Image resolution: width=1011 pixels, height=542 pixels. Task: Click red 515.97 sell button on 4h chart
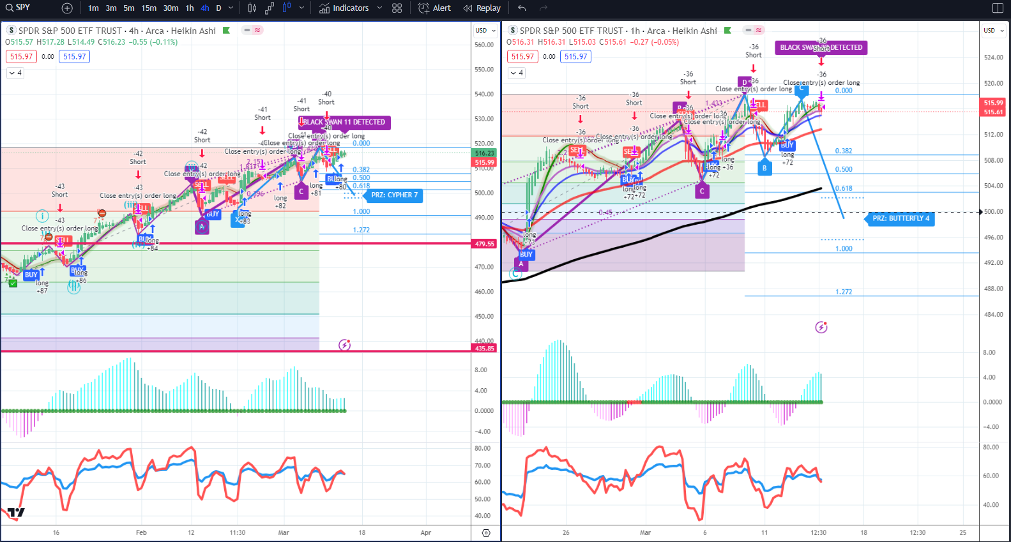[x=21, y=57]
